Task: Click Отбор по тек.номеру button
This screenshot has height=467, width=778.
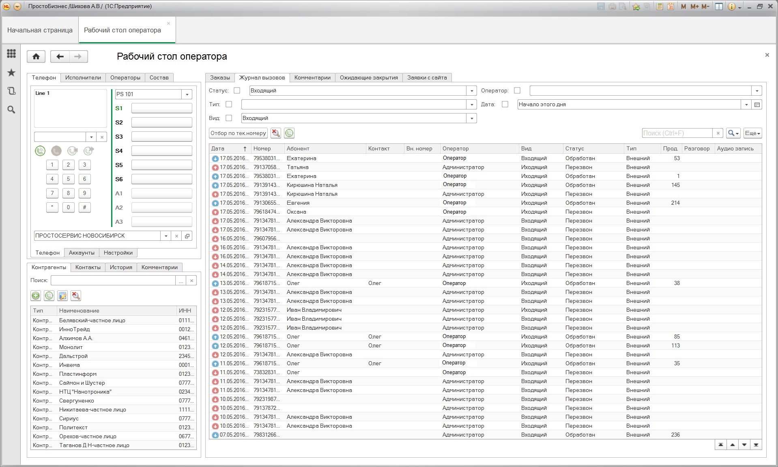Action: click(x=238, y=133)
